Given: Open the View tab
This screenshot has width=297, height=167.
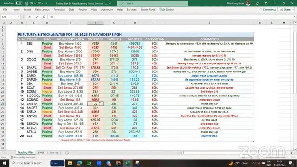Looking at the screenshot, I should pos(94,9).
